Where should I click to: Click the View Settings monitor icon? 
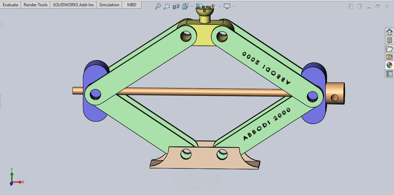227,6
